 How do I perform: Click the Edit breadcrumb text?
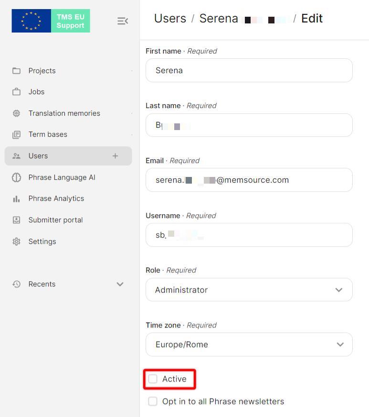click(312, 19)
